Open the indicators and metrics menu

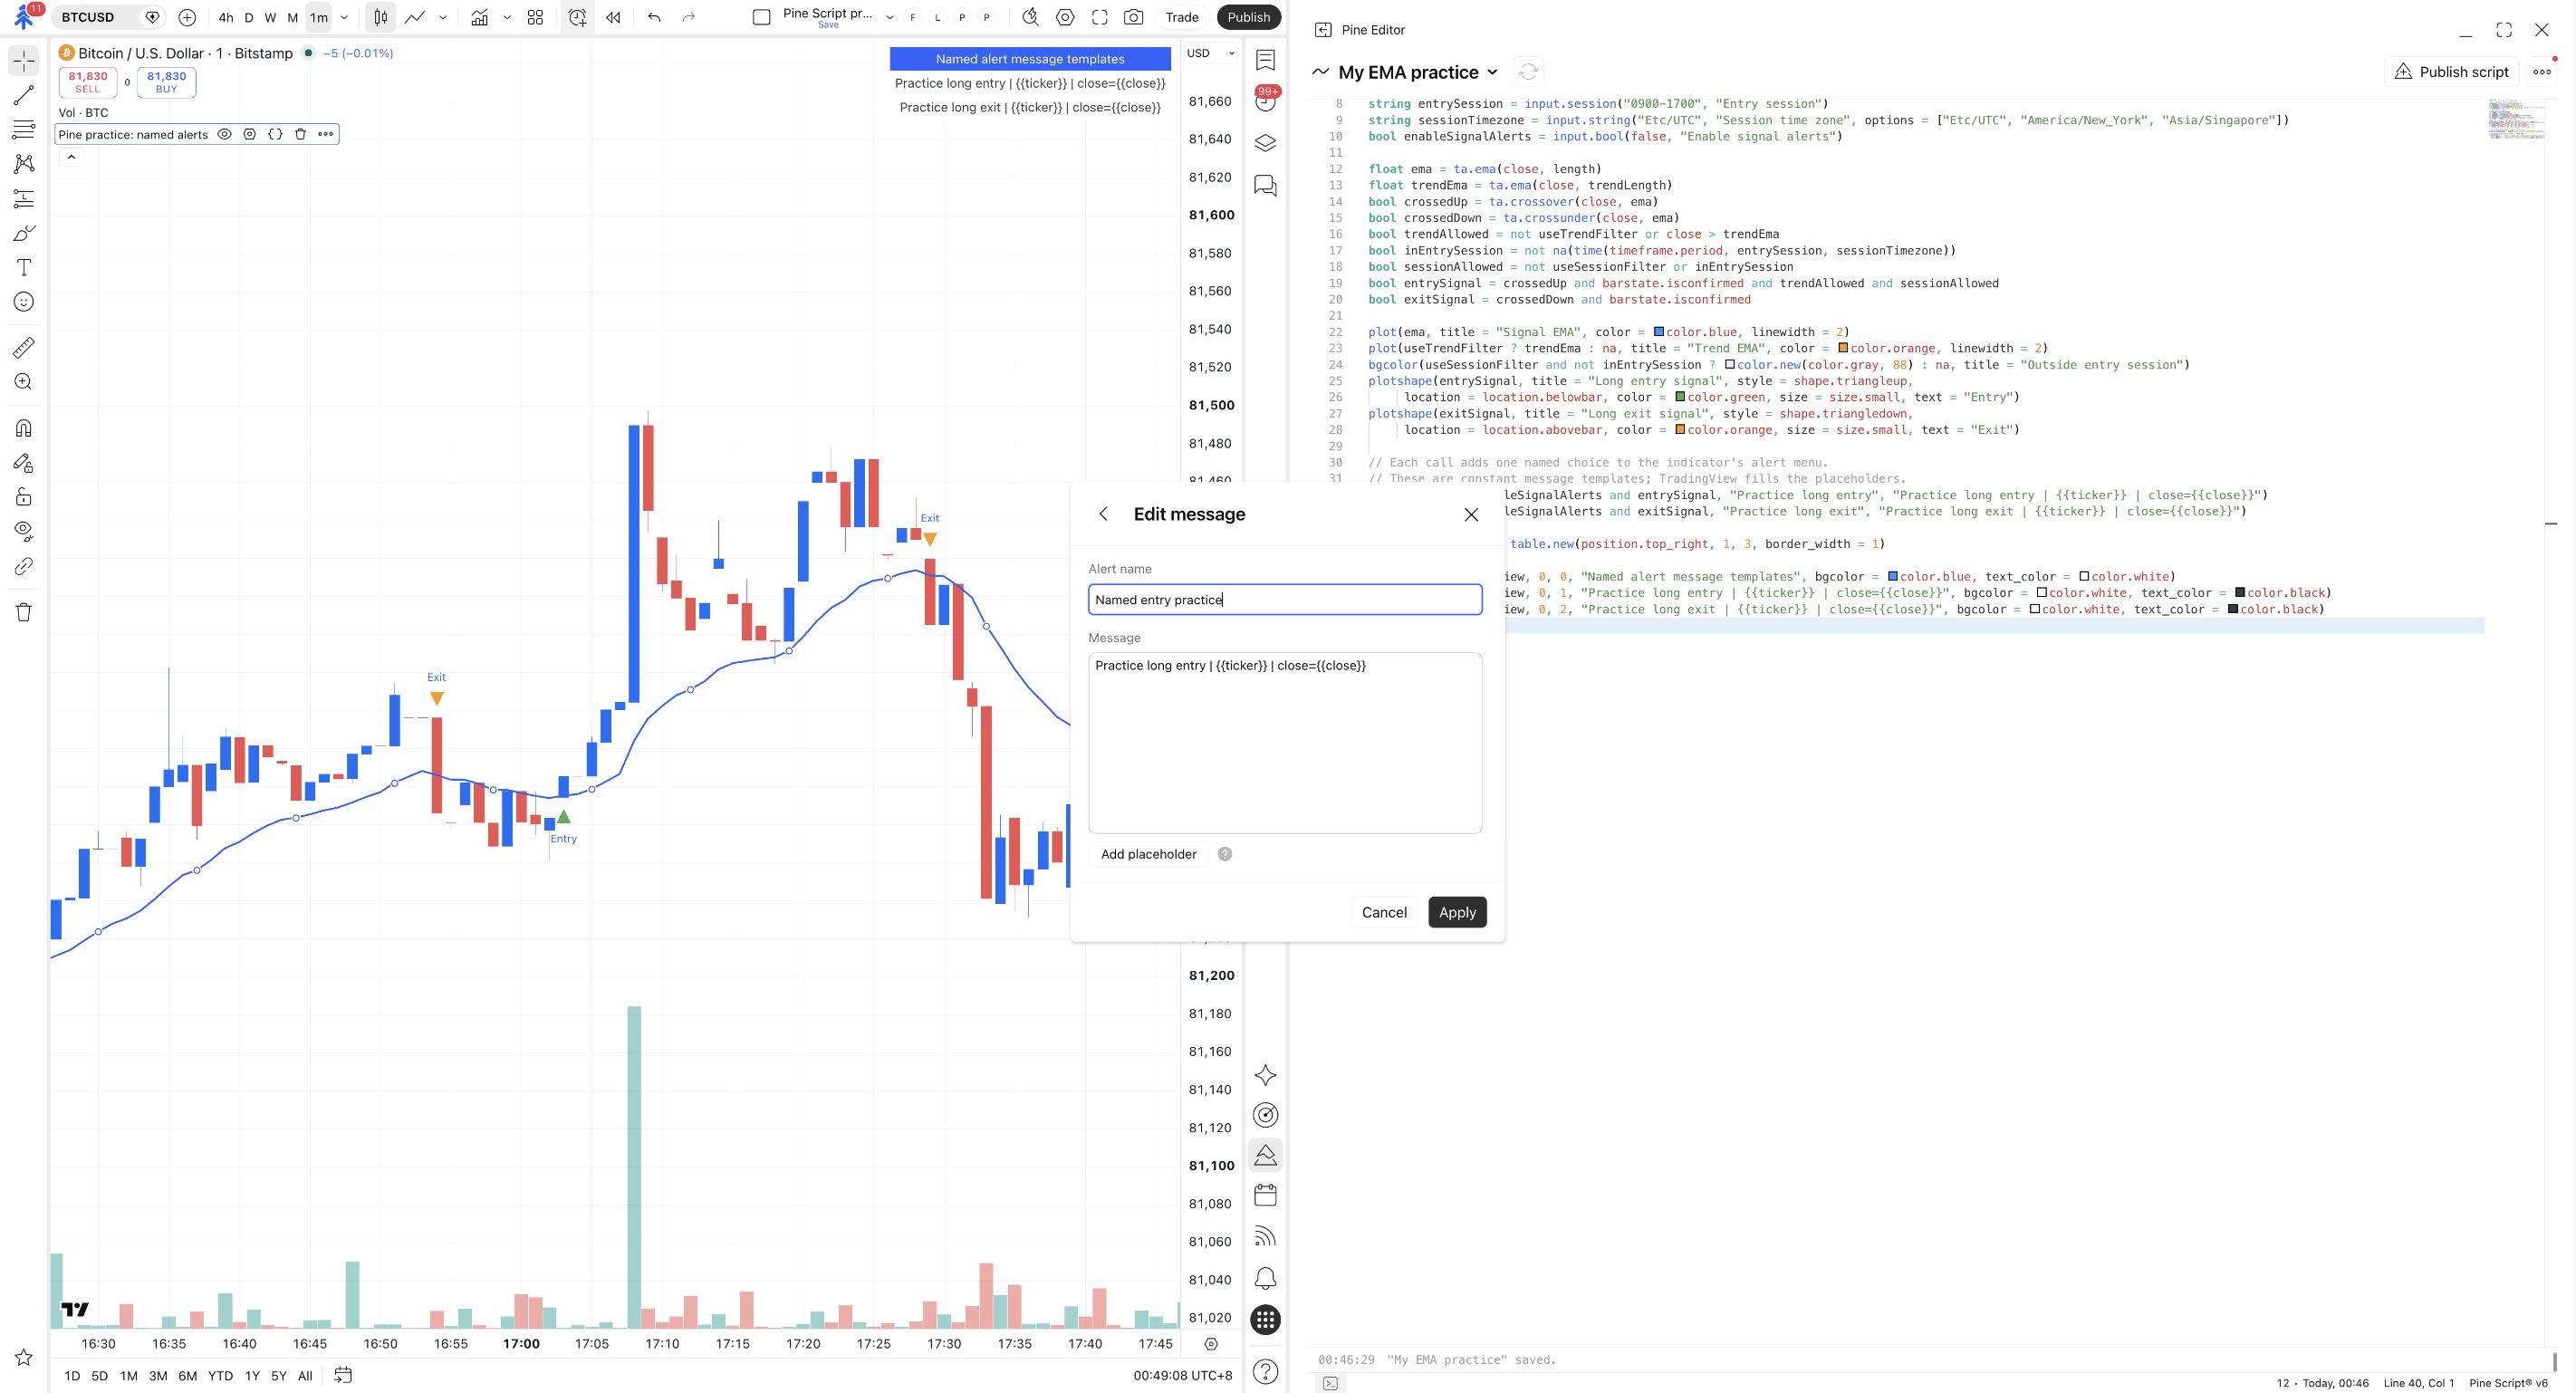click(x=480, y=17)
